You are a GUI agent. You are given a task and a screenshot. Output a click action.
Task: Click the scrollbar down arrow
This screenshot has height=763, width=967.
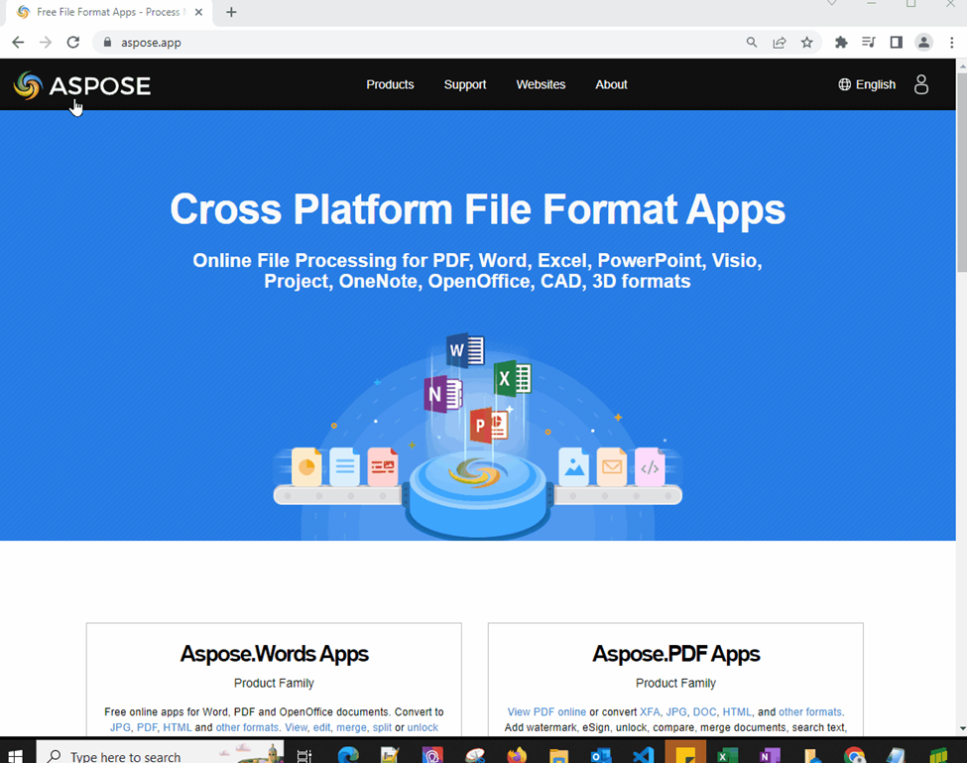tap(961, 728)
